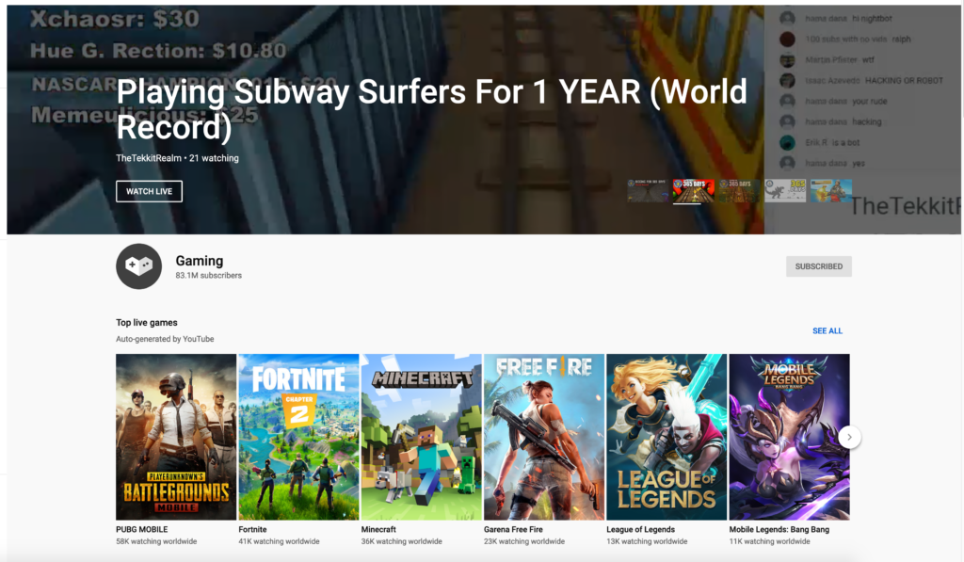
Task: Open the Mobile Legends game cover
Action: 789,437
